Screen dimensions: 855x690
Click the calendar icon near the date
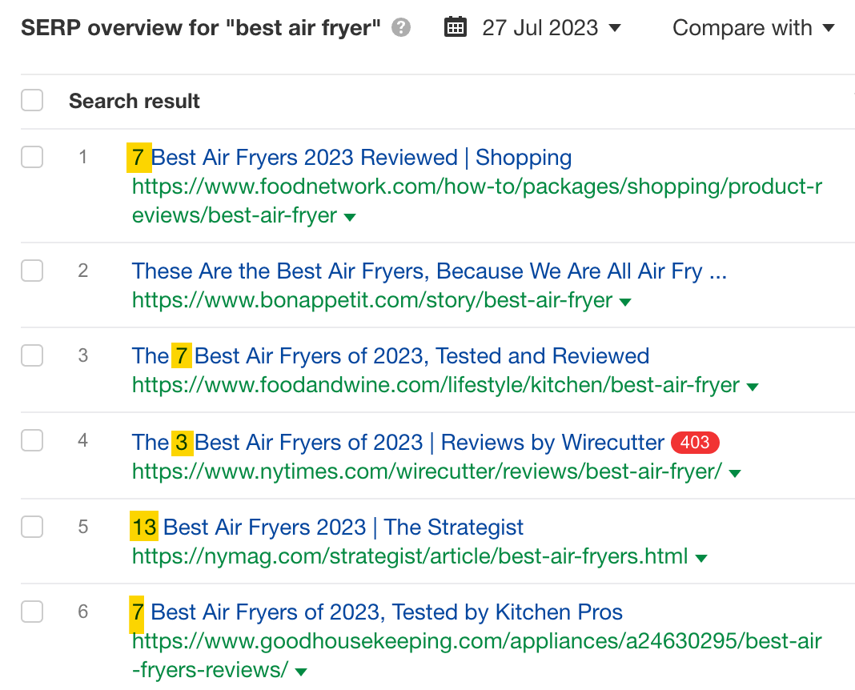pos(455,26)
